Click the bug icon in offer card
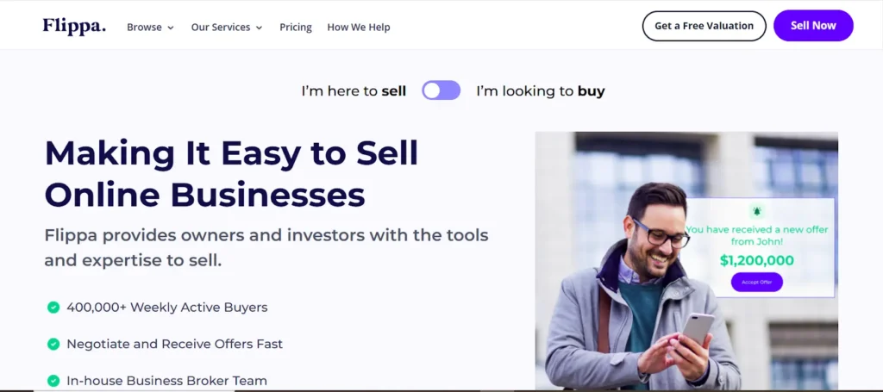Viewport: 883px width, 392px height. click(756, 211)
